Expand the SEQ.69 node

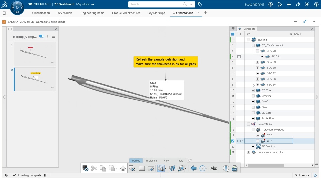[258, 62]
